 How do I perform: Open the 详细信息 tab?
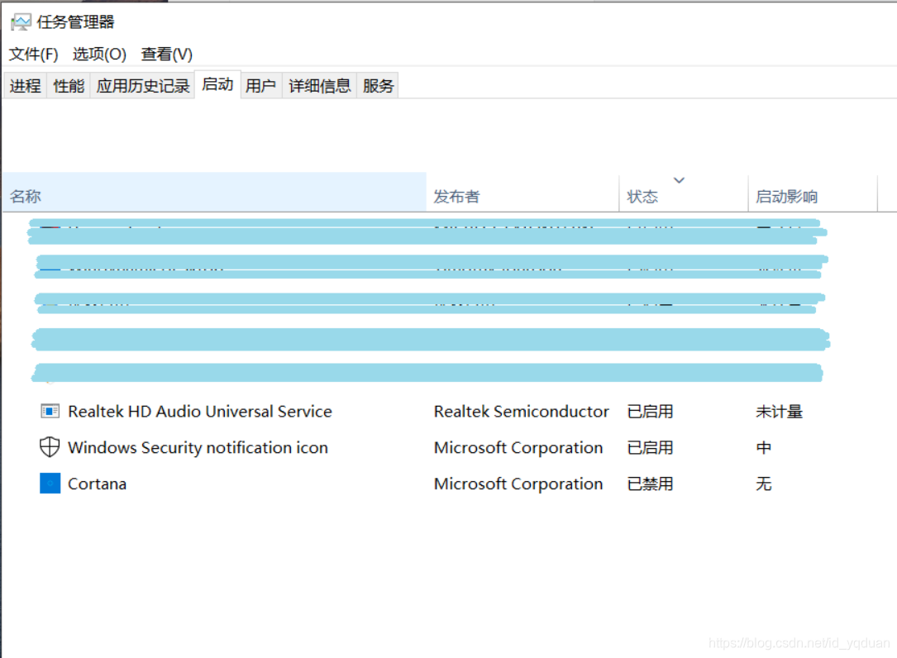(x=319, y=86)
